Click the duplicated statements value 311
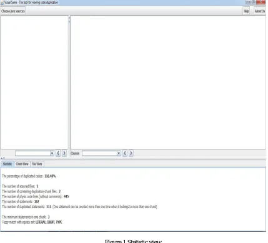This screenshot has height=243, width=268. point(49,207)
